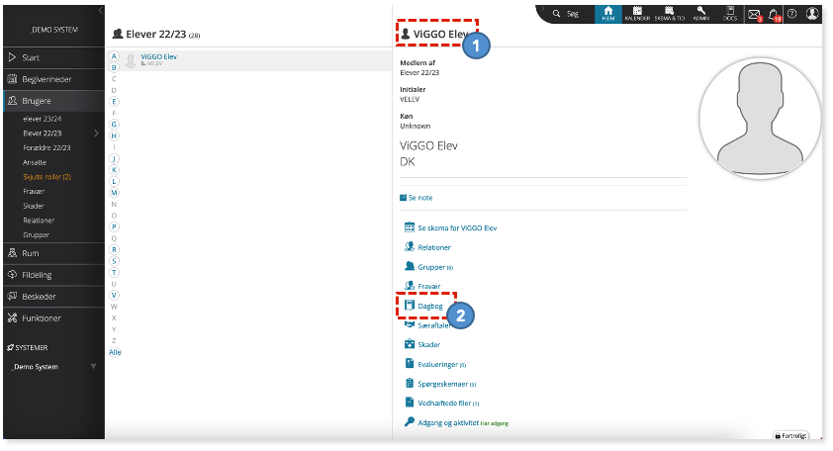Open Start in the sidebar
This screenshot has height=451, width=833.
[x=53, y=57]
